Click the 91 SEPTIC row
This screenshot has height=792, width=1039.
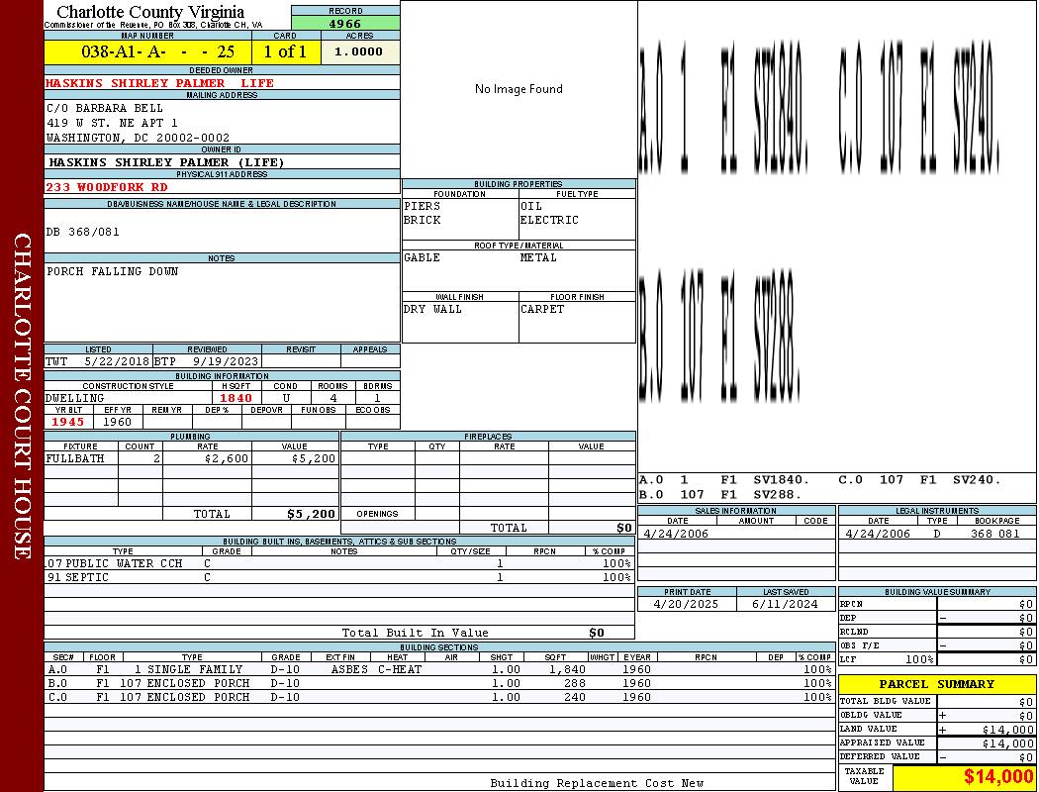click(339, 578)
